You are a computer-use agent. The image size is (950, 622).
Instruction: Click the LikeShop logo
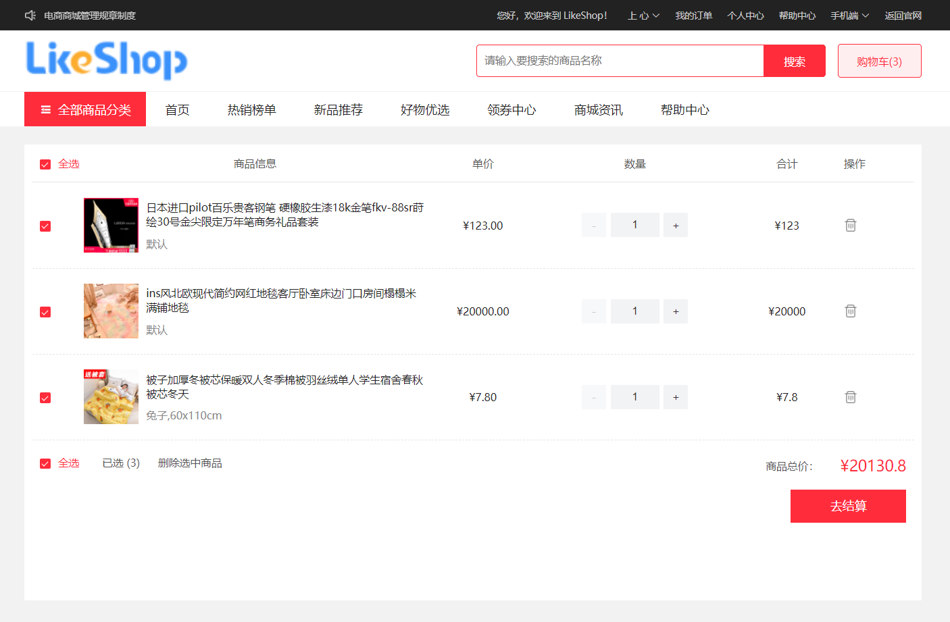106,60
